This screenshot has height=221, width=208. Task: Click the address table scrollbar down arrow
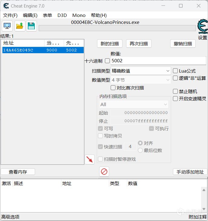(x=204, y=209)
